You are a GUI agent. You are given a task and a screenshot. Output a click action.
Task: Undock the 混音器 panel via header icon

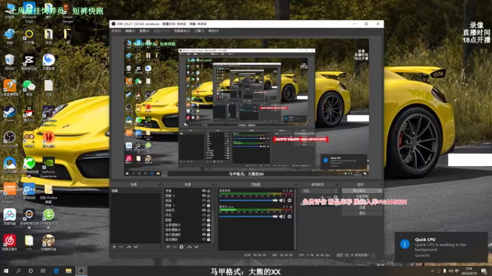pyautogui.click(x=296, y=185)
